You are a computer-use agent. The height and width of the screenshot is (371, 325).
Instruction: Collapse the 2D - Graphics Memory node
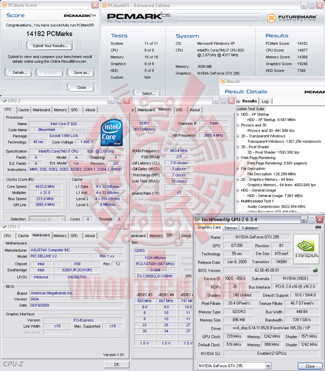(x=237, y=179)
